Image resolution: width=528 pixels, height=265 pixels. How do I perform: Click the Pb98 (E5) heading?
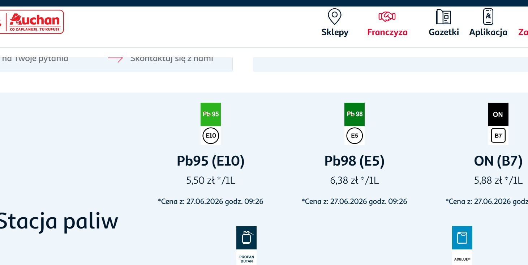click(x=355, y=161)
